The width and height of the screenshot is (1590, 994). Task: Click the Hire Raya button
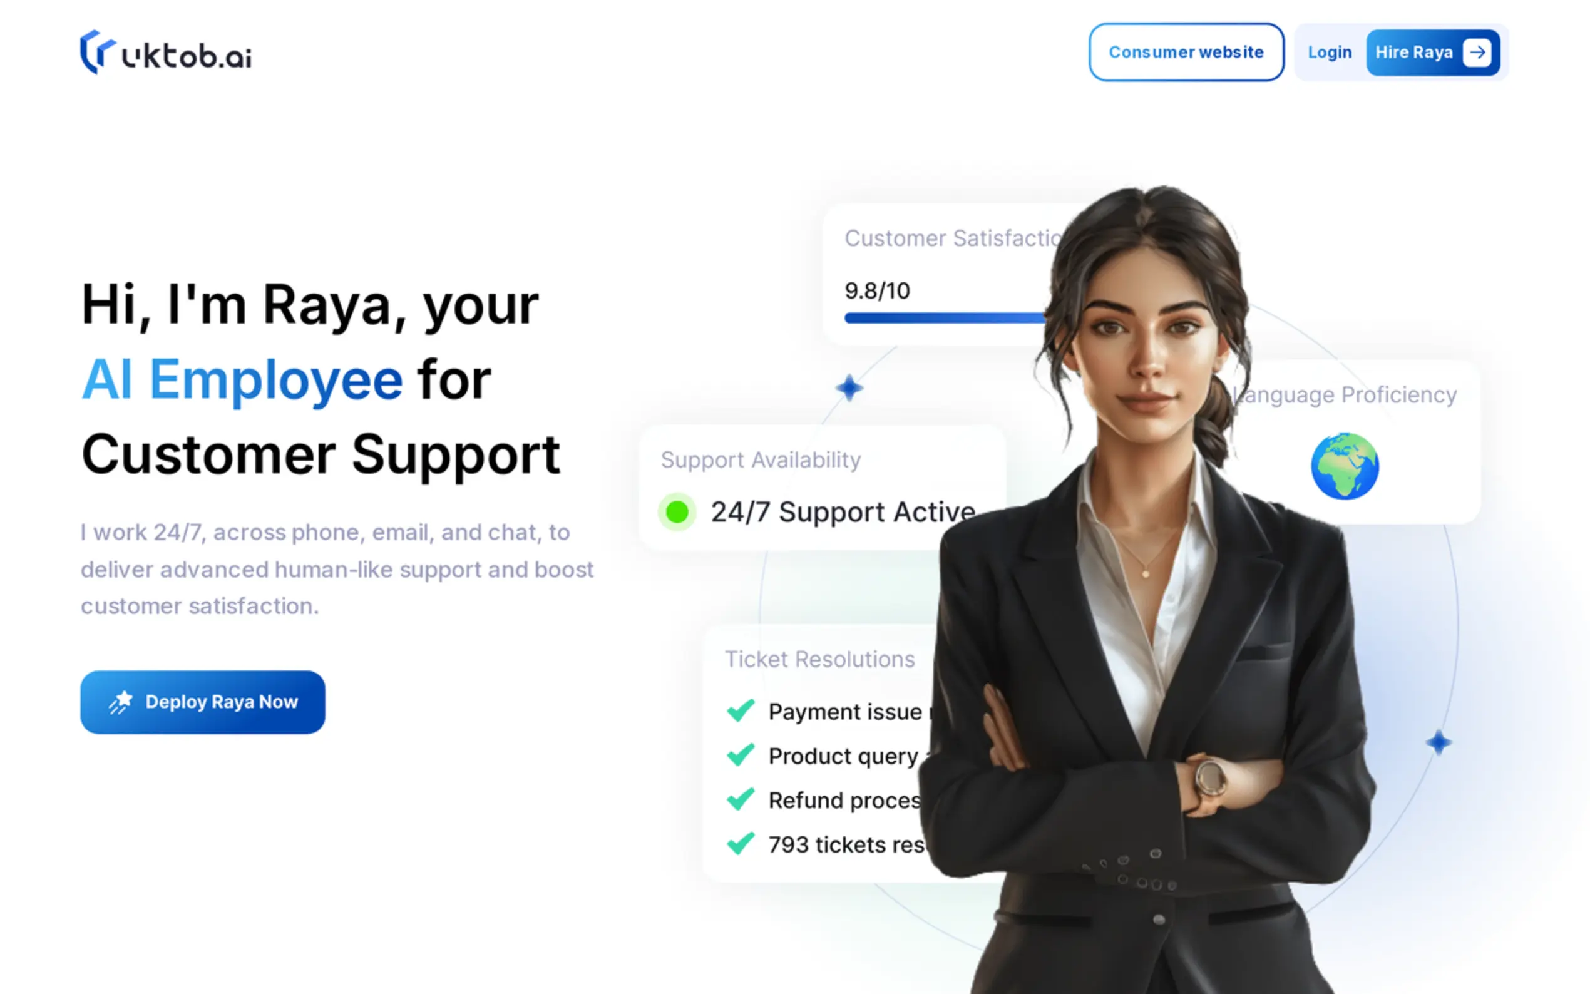(1433, 53)
